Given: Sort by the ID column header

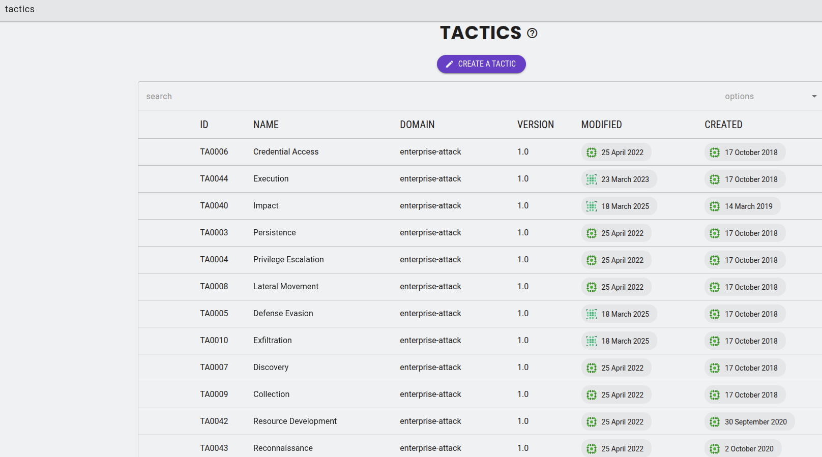Looking at the screenshot, I should pyautogui.click(x=204, y=125).
